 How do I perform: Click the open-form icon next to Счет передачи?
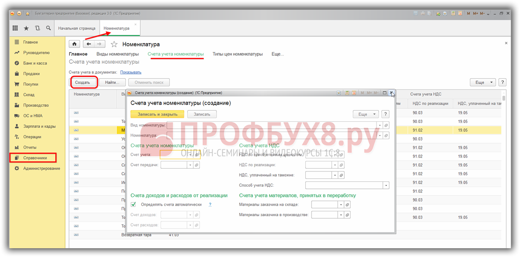[x=196, y=165]
